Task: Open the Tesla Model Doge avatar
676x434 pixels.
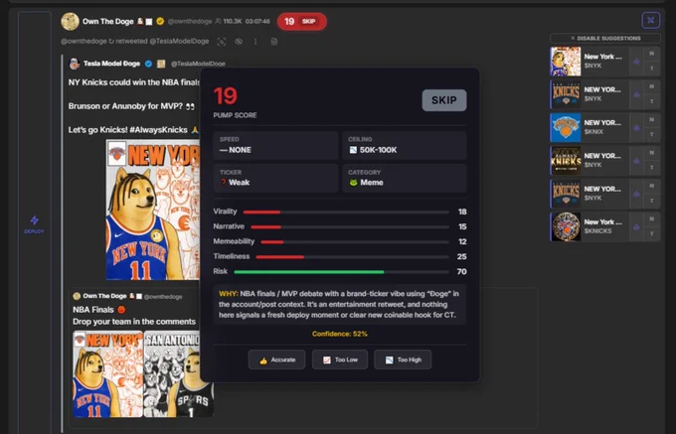Action: coord(75,64)
